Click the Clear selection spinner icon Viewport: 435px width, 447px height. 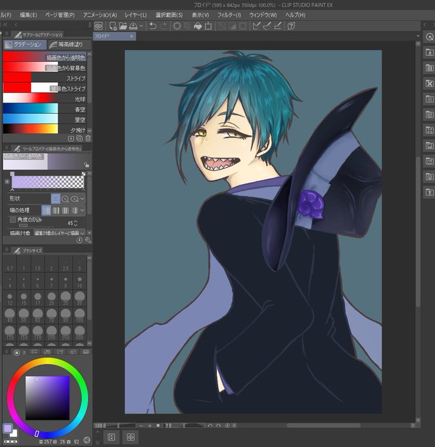click(177, 26)
